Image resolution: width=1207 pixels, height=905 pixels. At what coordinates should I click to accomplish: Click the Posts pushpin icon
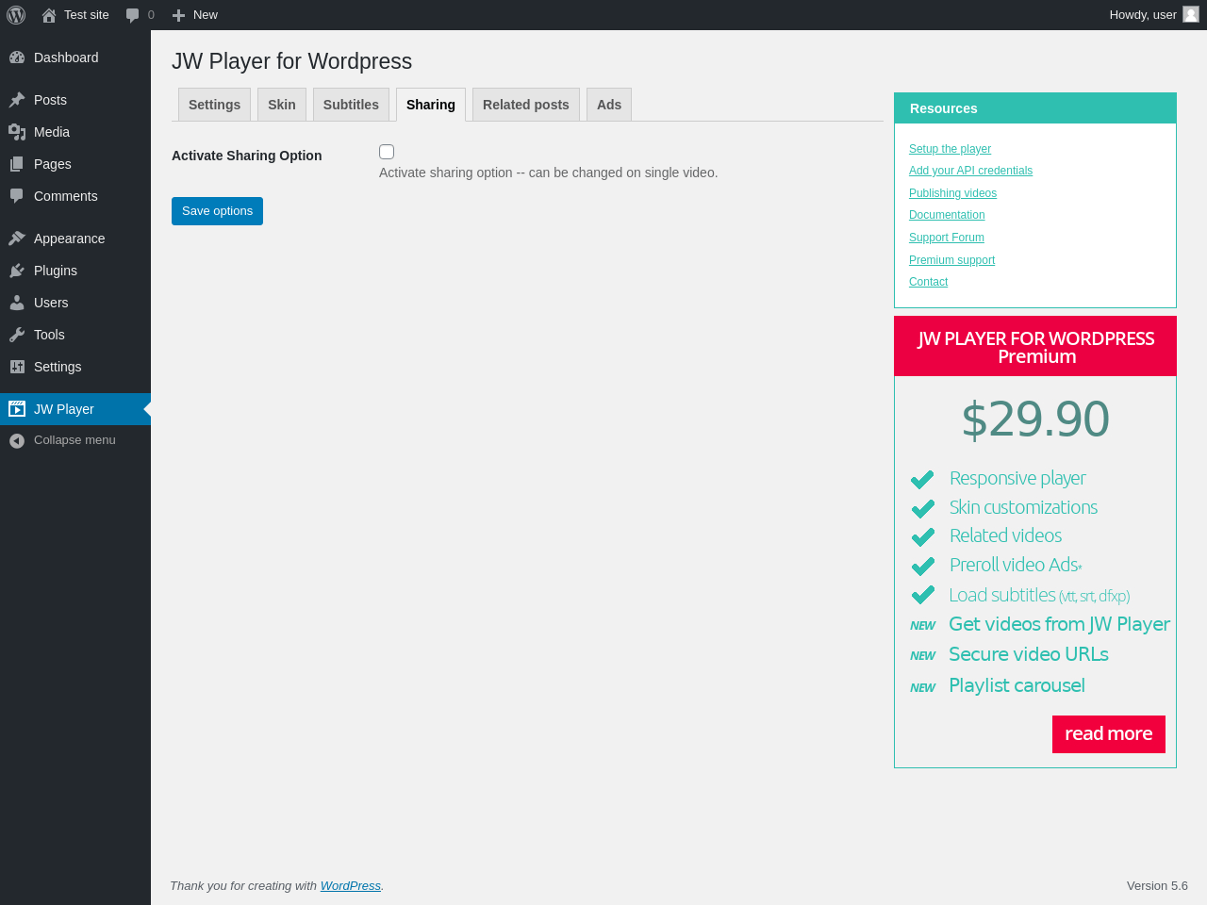17,100
